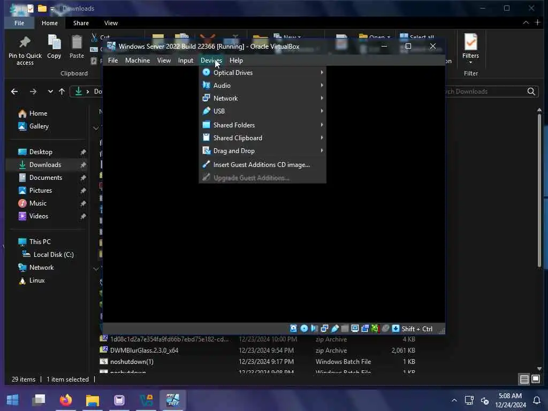
Task: Open the recent locations dropdown chevron
Action: pyautogui.click(x=50, y=92)
